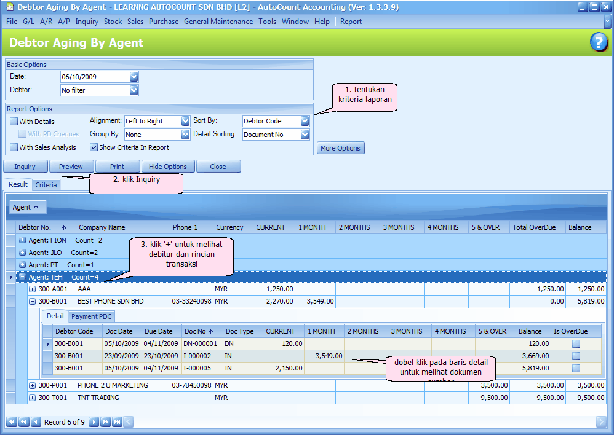Collapse Agent: TEH group minus icon
The height and width of the screenshot is (435, 614).
click(x=22, y=277)
